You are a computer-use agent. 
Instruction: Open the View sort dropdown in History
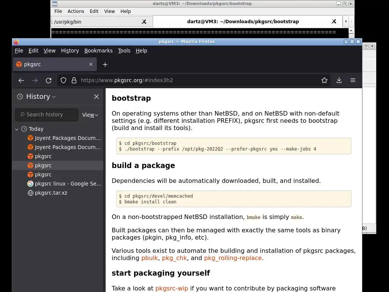(90, 115)
